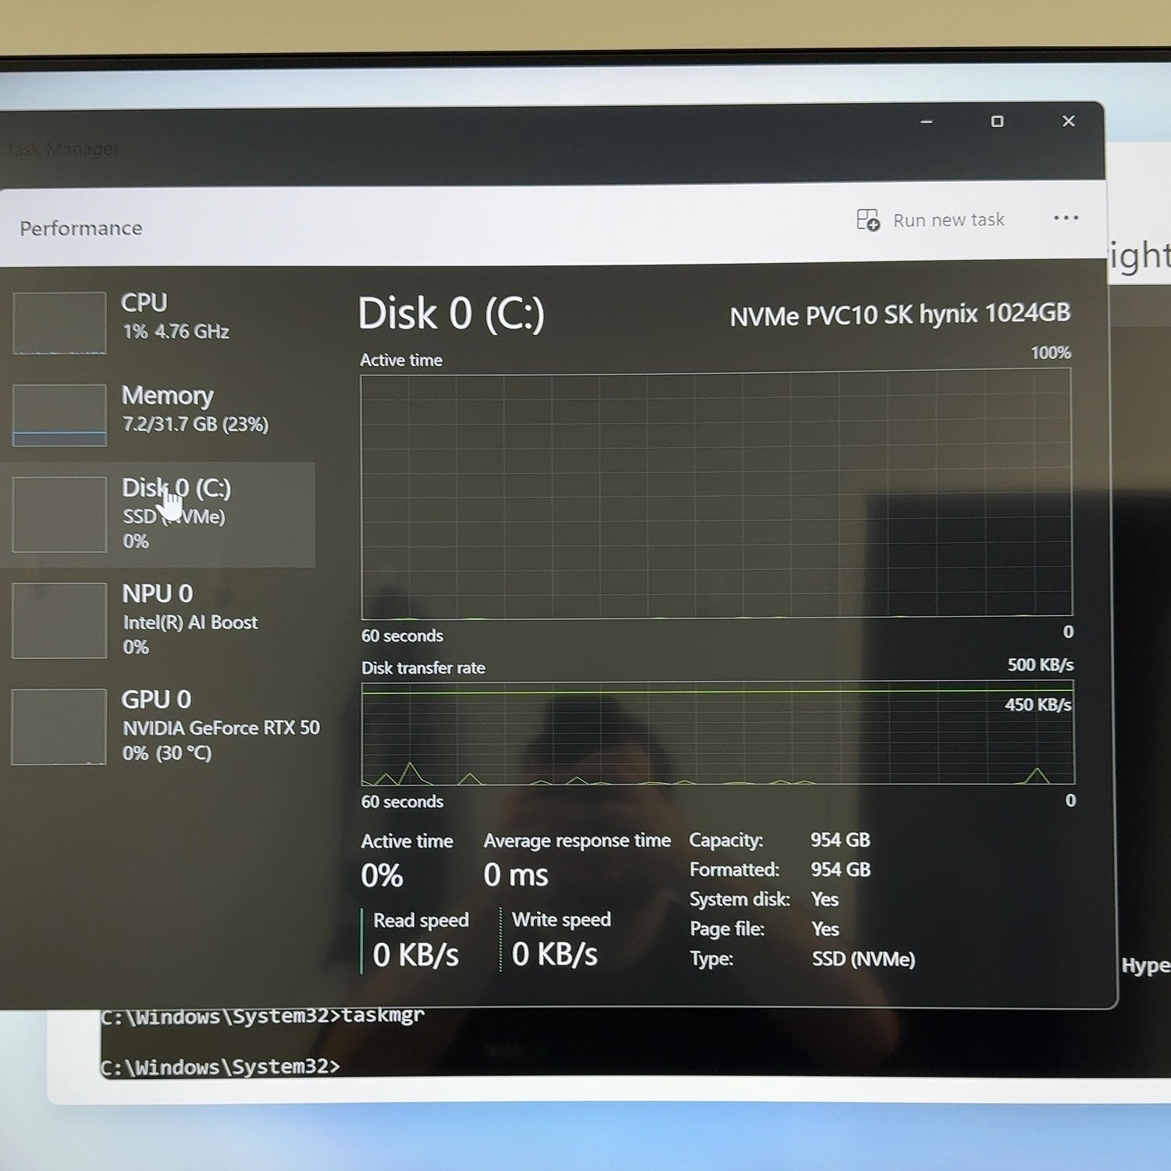Image resolution: width=1171 pixels, height=1171 pixels.
Task: Click the Capacity 954 GB value
Action: [x=840, y=840]
